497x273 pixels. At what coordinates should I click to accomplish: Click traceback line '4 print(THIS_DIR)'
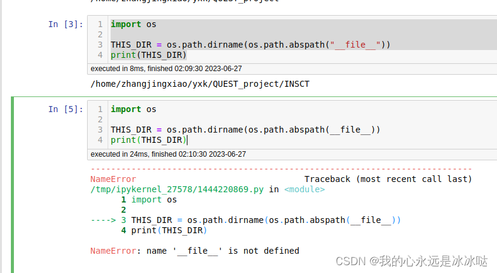[x=164, y=230]
